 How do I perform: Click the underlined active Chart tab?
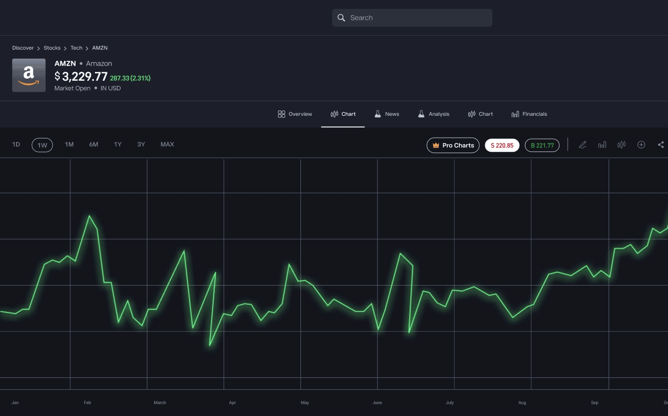[x=343, y=114]
